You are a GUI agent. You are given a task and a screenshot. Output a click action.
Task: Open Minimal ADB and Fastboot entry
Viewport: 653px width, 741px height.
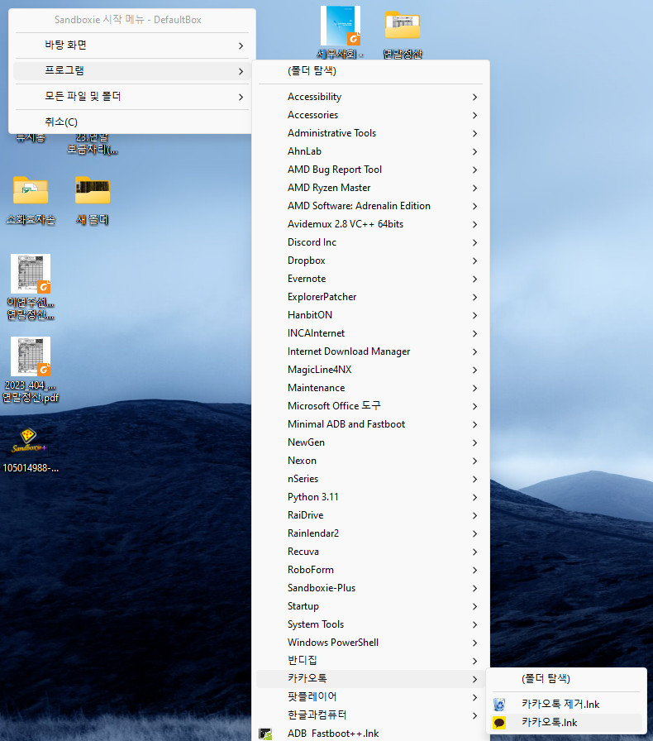[x=371, y=424]
